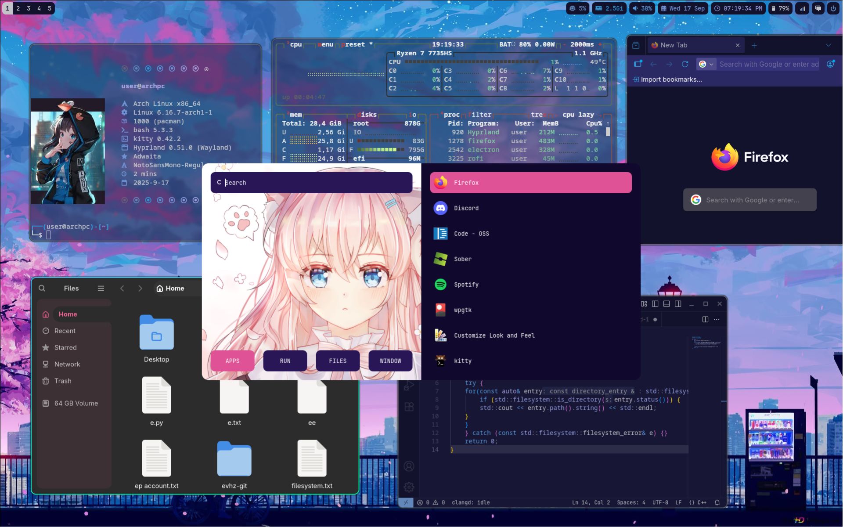Switch rofi to RUN mode

(x=285, y=361)
